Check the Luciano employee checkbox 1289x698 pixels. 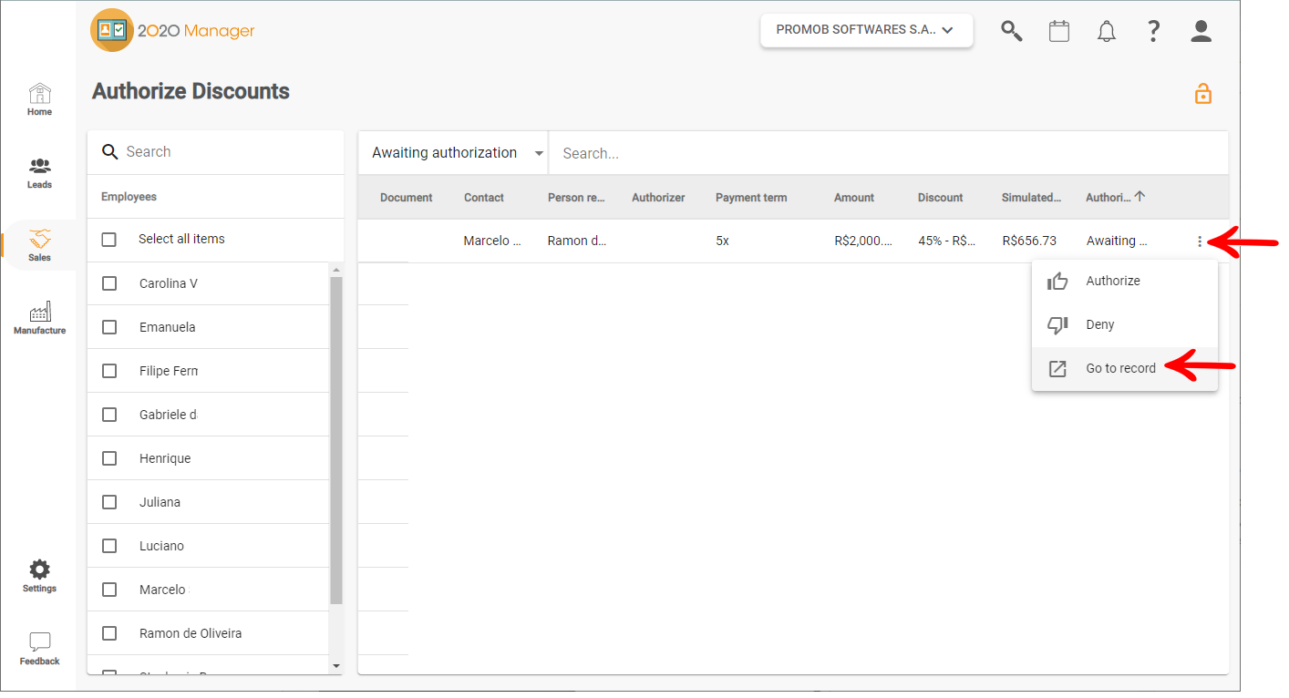click(x=109, y=546)
